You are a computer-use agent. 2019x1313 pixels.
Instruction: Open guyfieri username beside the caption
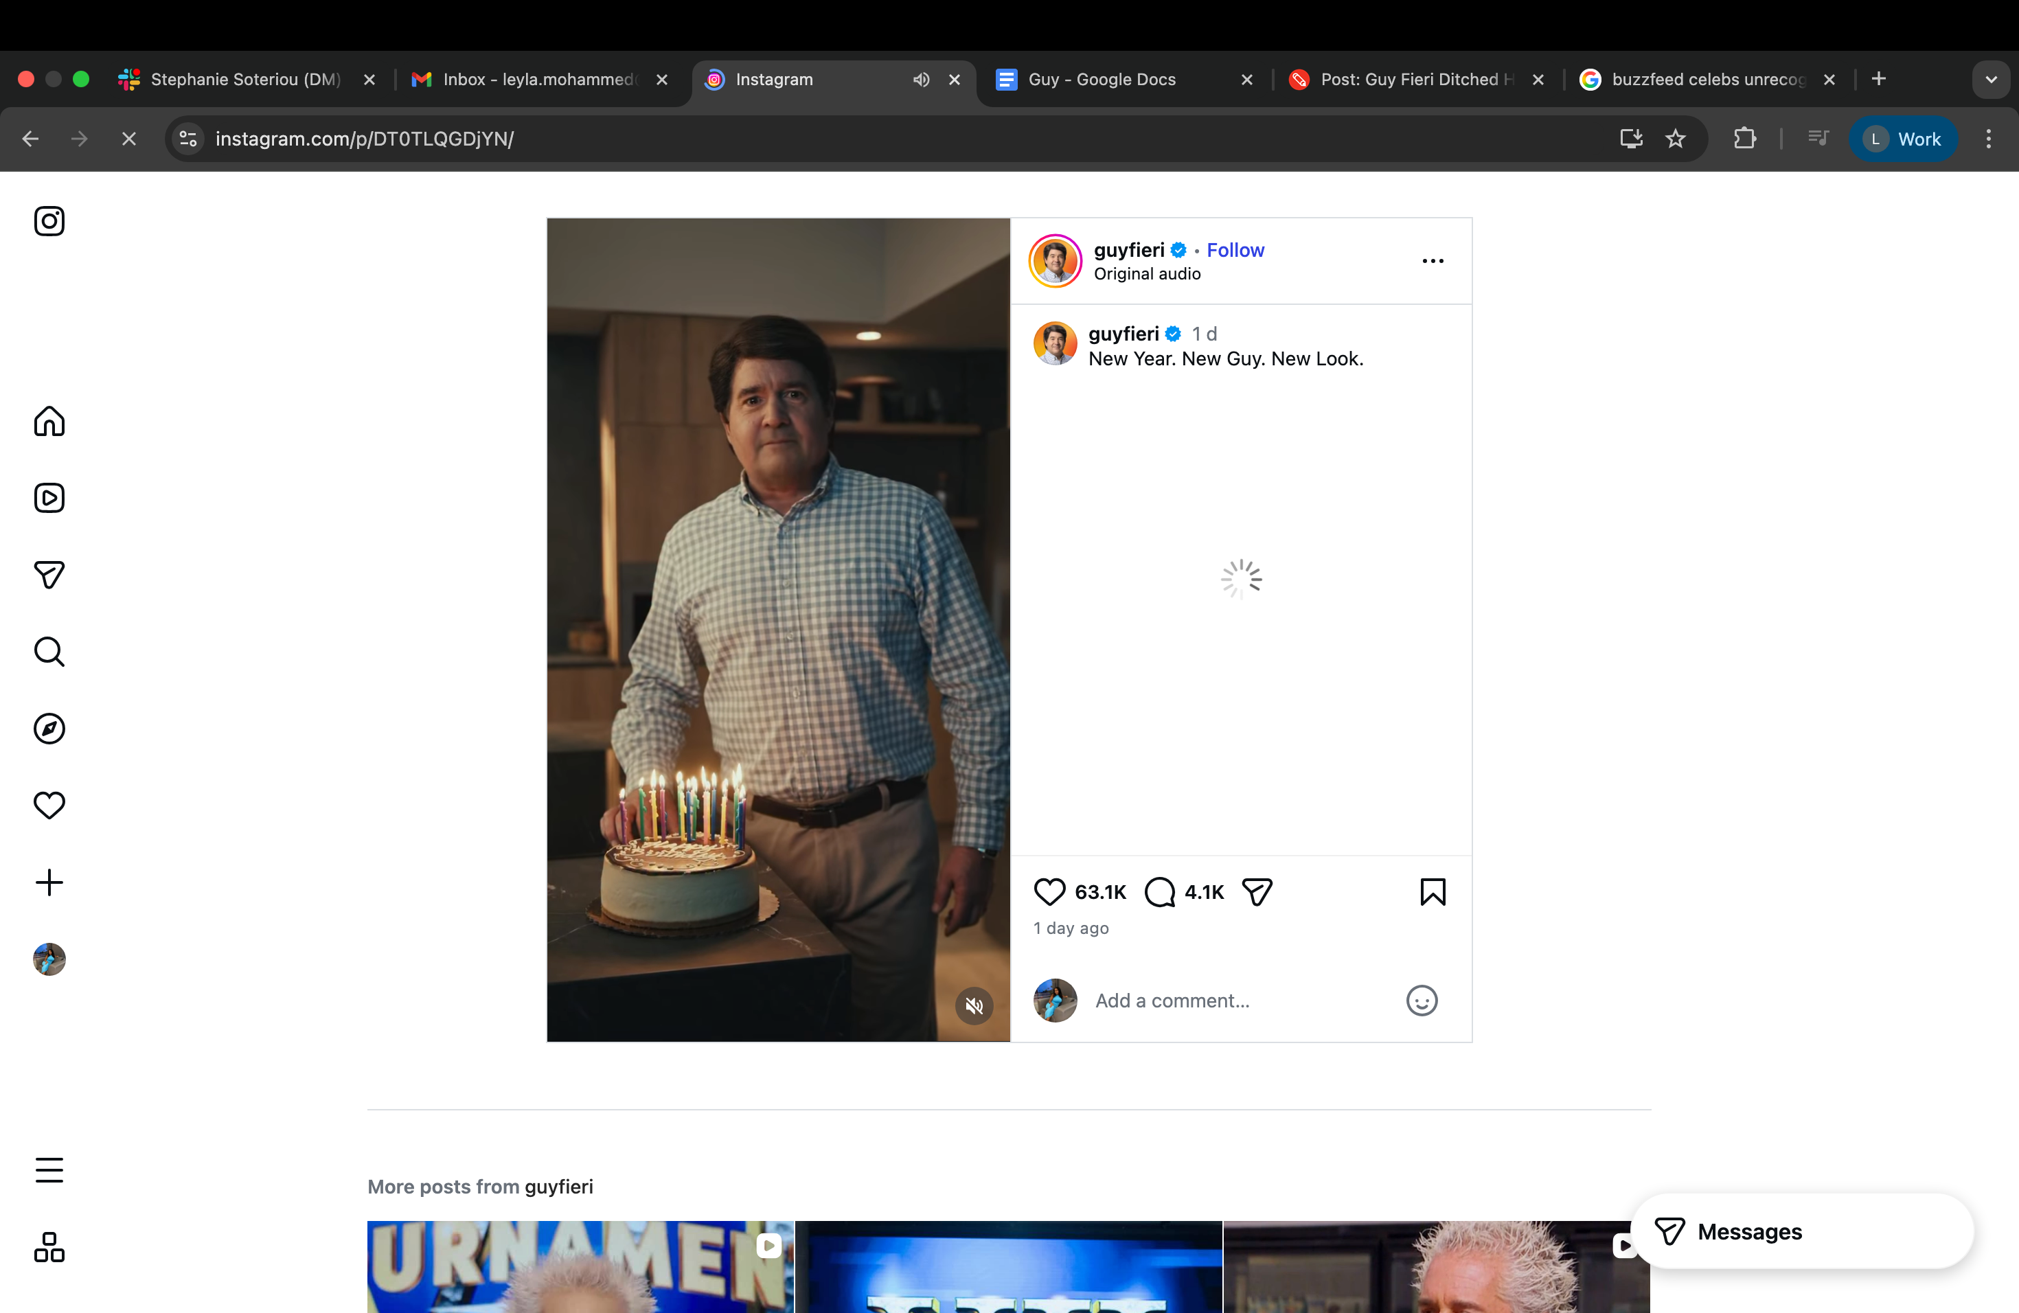[1123, 334]
